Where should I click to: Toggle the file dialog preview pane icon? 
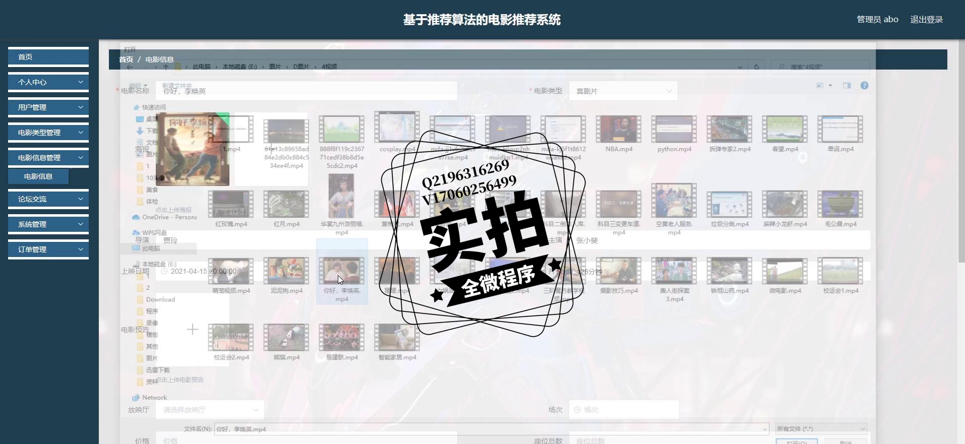click(847, 86)
